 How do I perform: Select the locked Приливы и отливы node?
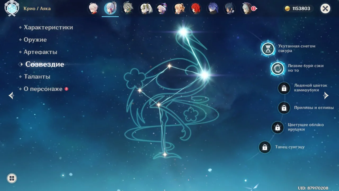pos(284,108)
